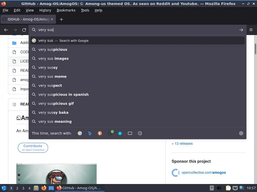Open the Edit menu

coord(17,10)
